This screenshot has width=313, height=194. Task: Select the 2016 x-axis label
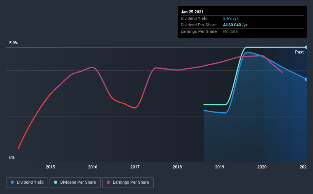(93, 167)
